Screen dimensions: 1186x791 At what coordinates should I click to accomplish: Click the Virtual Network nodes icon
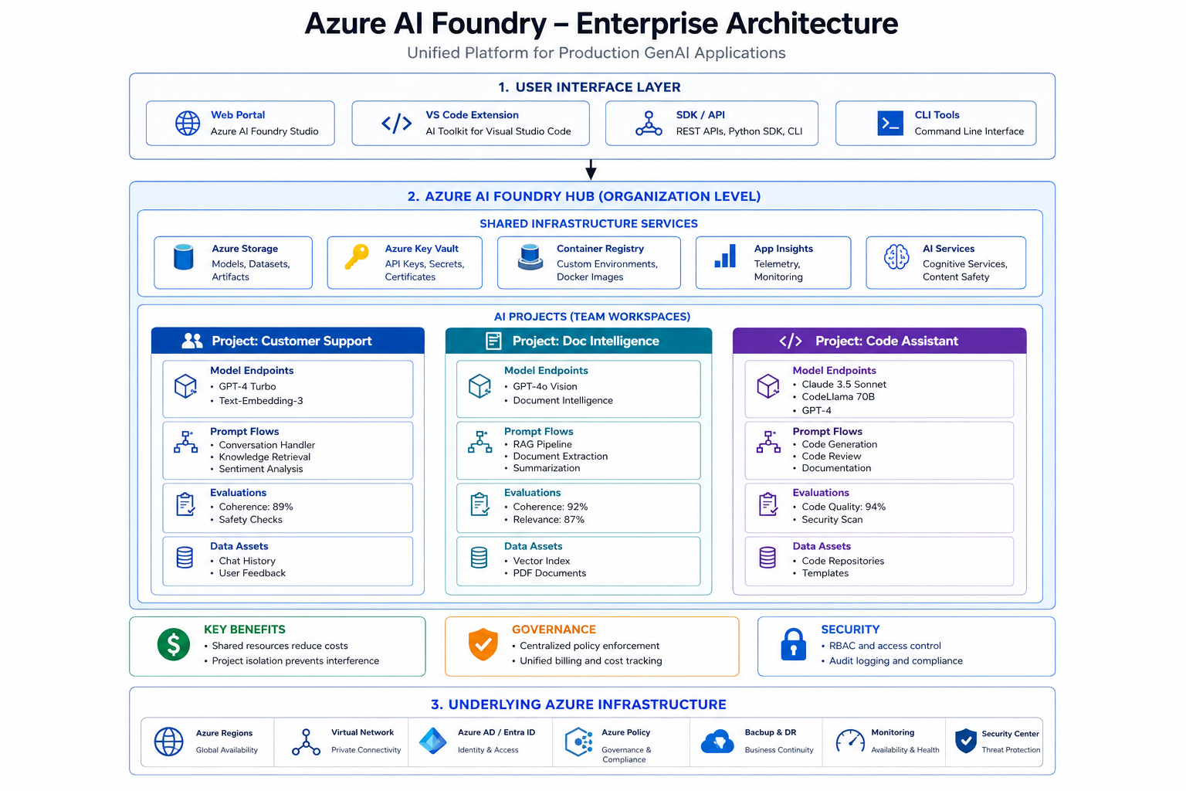tap(306, 742)
